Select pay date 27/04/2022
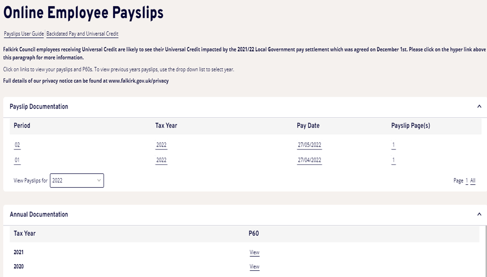Viewport: 487px width, 277px height. click(309, 160)
